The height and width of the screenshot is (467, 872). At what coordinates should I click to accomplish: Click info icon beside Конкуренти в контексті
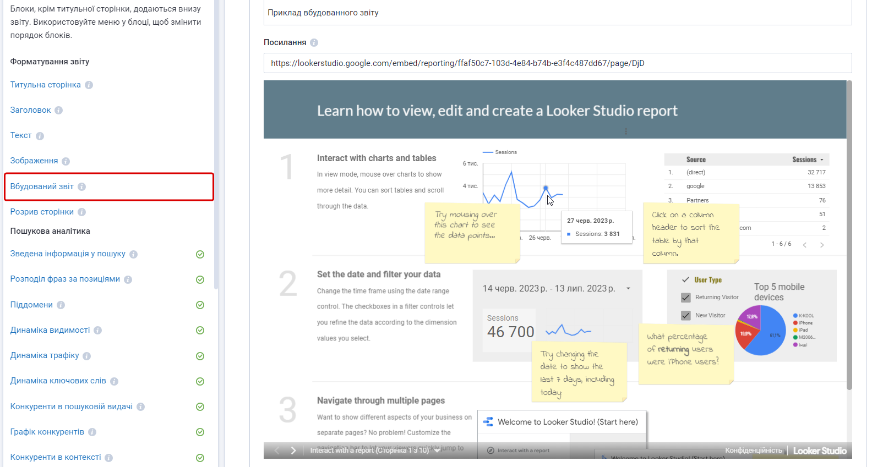[x=108, y=458]
